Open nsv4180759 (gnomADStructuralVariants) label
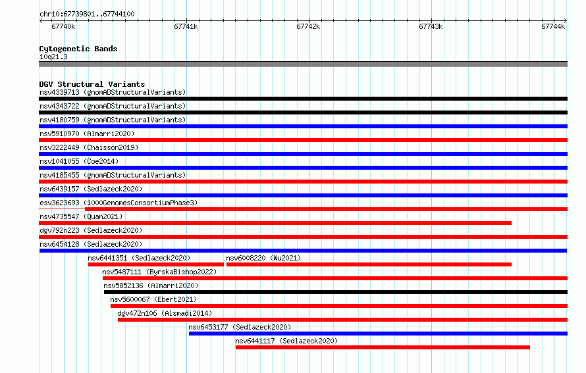Image resolution: width=586 pixels, height=373 pixels. click(x=113, y=120)
